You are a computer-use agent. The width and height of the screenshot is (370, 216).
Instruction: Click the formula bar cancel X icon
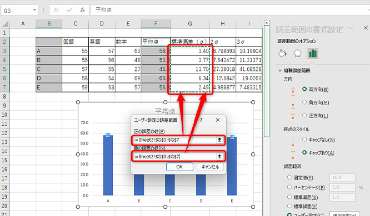56,10
